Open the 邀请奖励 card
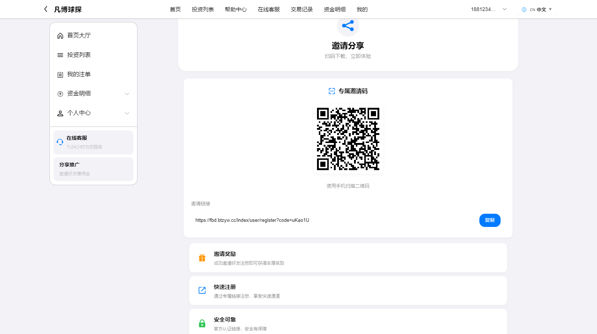Viewport: 597px width, 334px height. (348, 258)
